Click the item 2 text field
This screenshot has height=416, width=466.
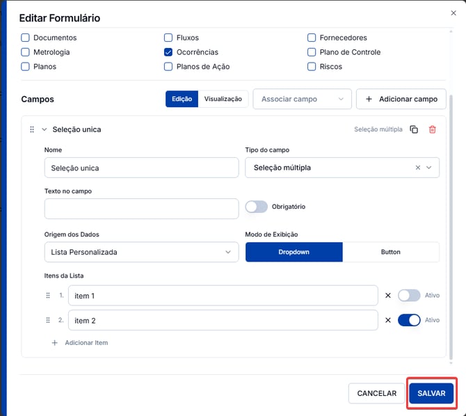223,320
